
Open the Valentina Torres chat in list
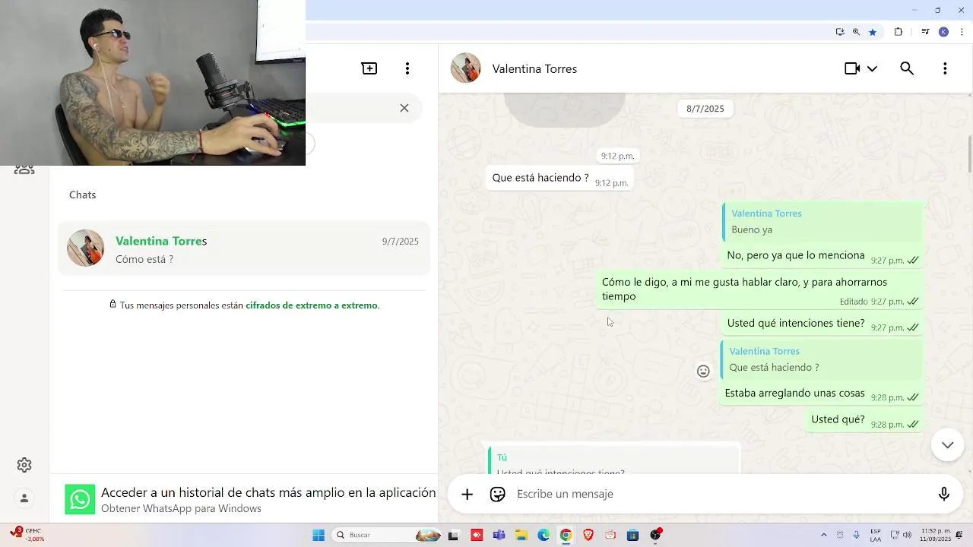pyautogui.click(x=244, y=248)
